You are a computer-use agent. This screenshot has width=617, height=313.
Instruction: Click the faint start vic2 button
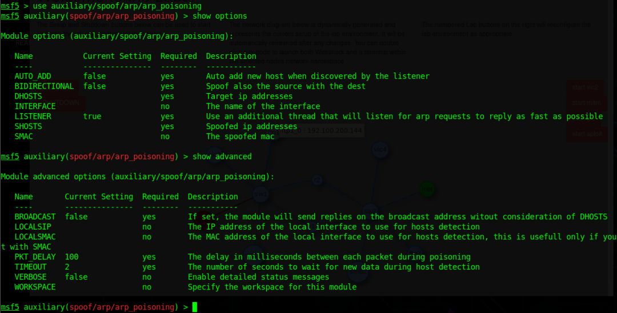click(x=585, y=88)
